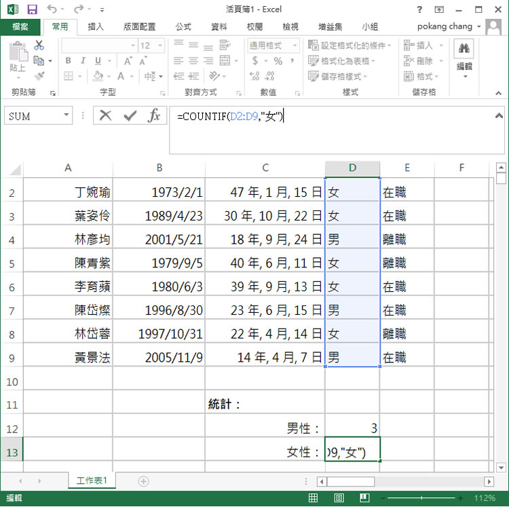This screenshot has height=507, width=509.
Task: Cancel formula entry with X button
Action: (x=105, y=115)
